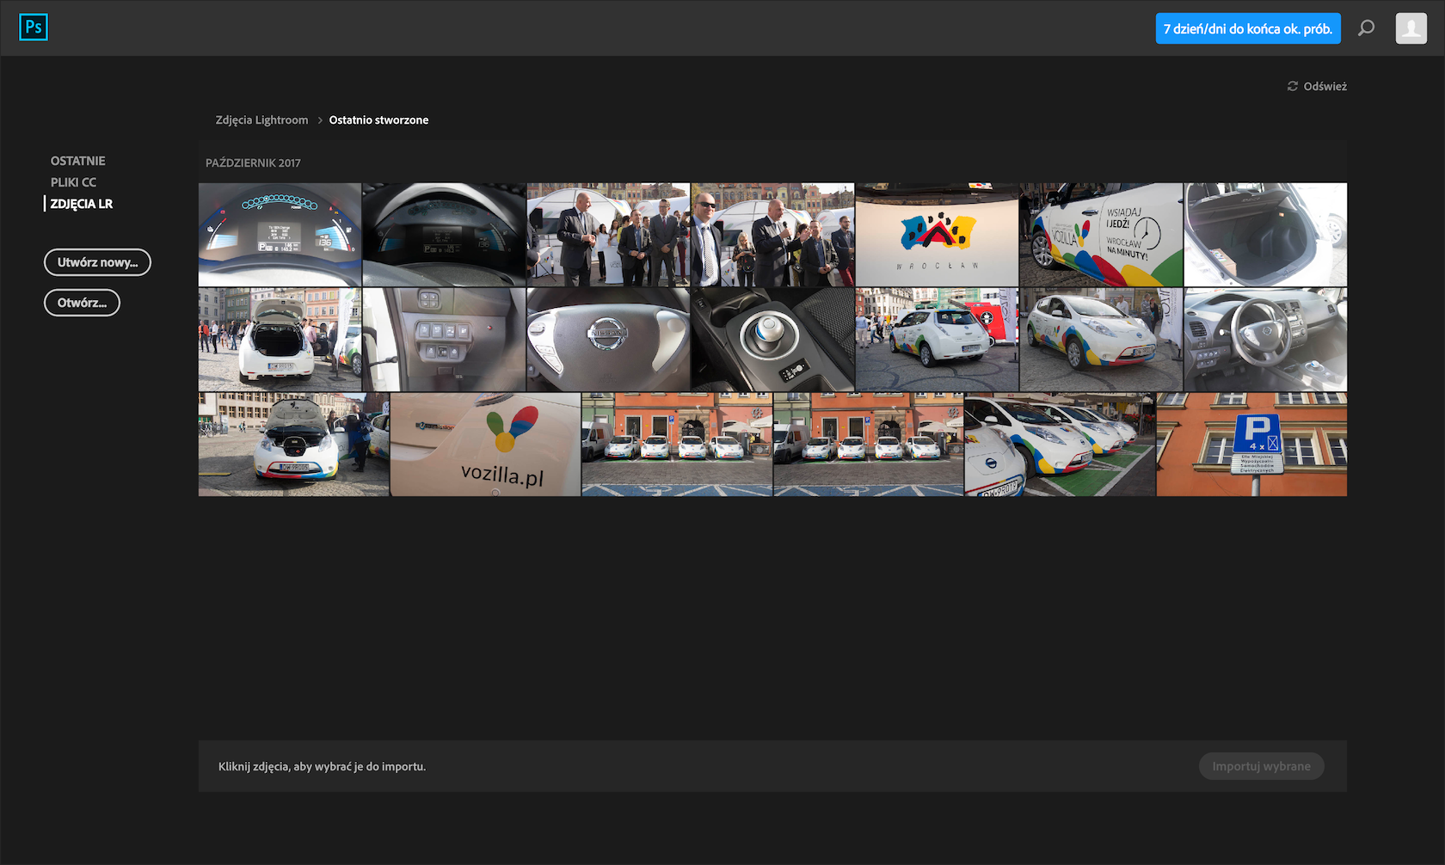
Task: Click the Ostatnio stworzone breadcrumb
Action: pos(378,120)
